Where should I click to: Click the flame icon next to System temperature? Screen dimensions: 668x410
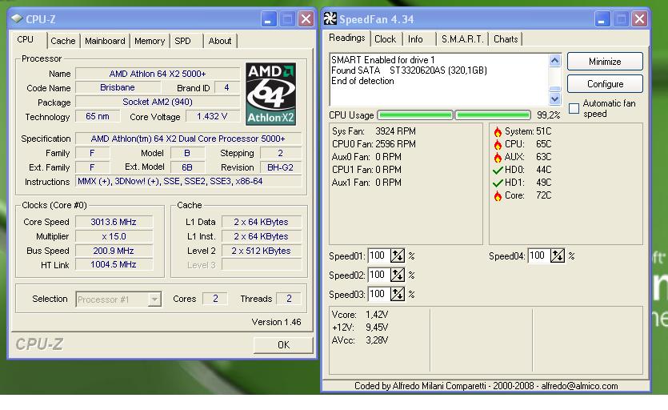(x=498, y=131)
